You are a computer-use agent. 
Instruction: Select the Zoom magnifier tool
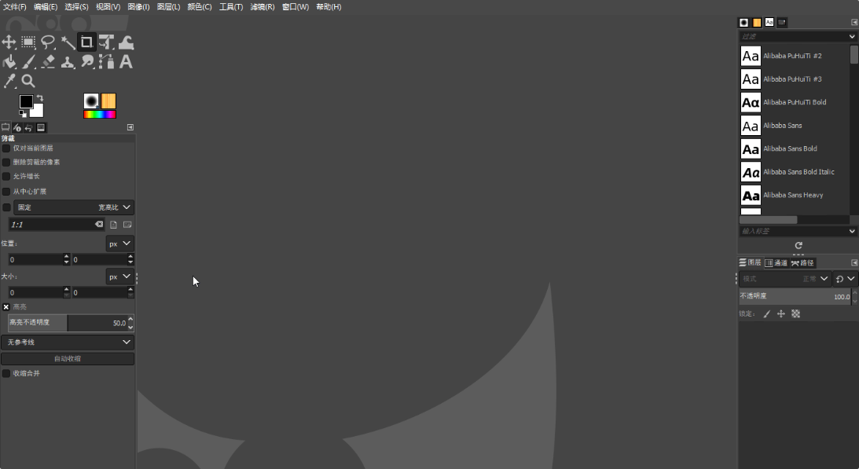(28, 81)
